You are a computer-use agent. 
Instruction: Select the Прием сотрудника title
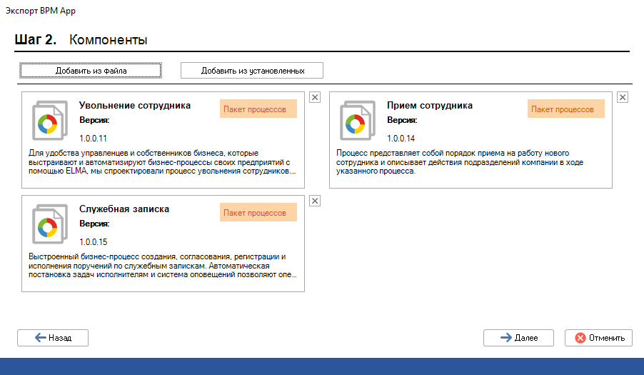(x=430, y=105)
